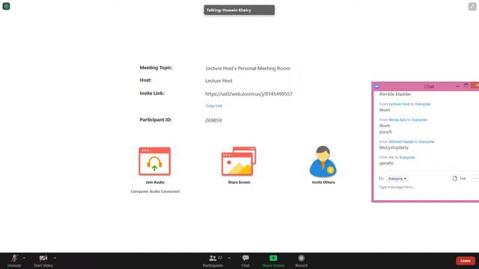The width and height of the screenshot is (479, 269).
Task: Click the green encryption shield icon
Action: (x=6, y=6)
